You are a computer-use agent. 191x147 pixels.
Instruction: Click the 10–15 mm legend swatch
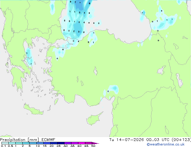[40, 143]
